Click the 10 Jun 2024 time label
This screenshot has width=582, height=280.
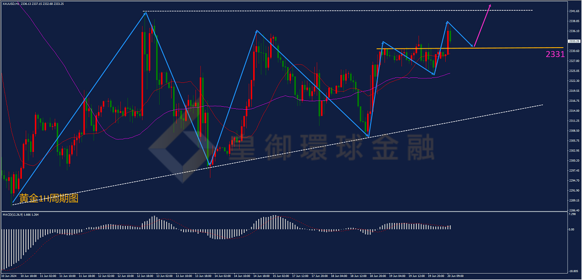[x=8, y=276]
